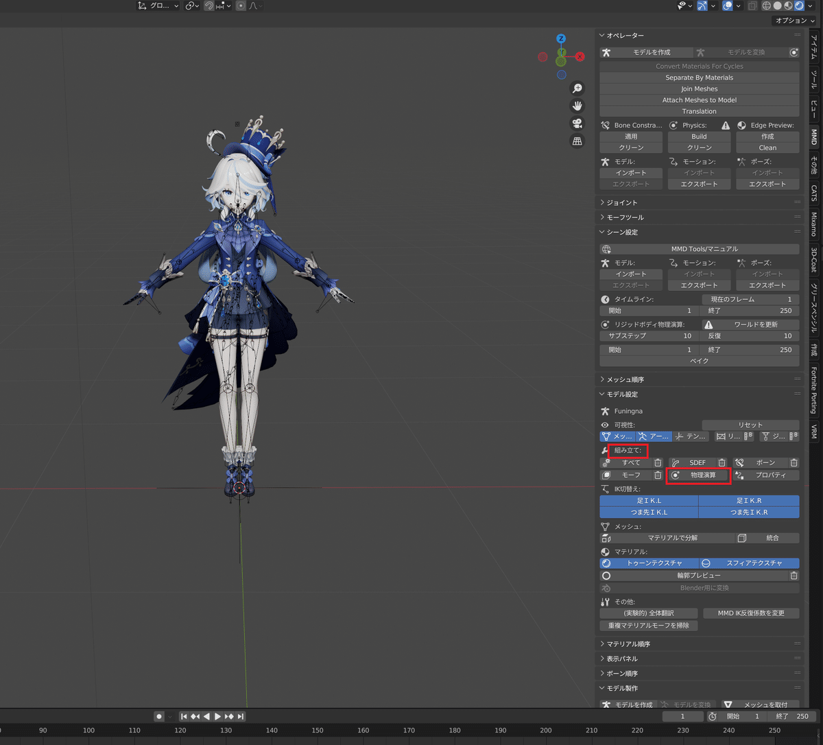This screenshot has width=823, height=745.
Task: Toggle camera view with camera icon
Action: (x=577, y=123)
